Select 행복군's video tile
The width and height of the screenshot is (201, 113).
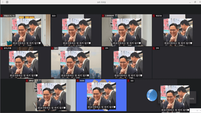pyautogui.click(x=51, y=95)
